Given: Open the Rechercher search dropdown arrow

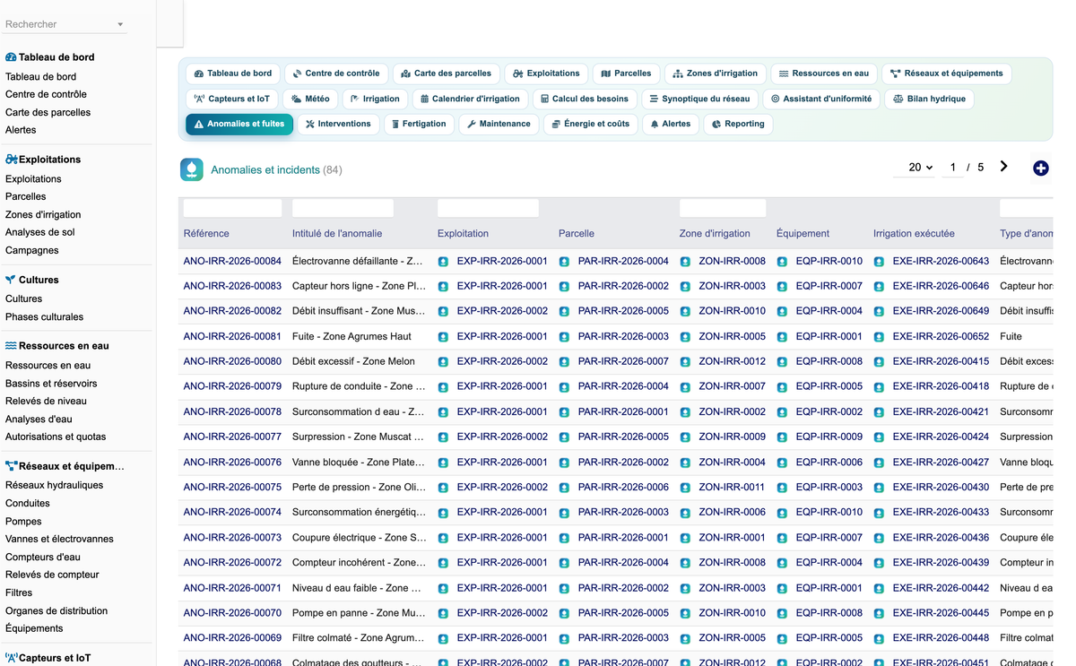Looking at the screenshot, I should 120,25.
